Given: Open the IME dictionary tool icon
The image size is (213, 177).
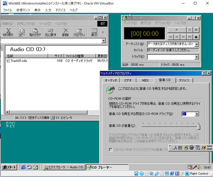Looking at the screenshot, I should tap(192, 148).
